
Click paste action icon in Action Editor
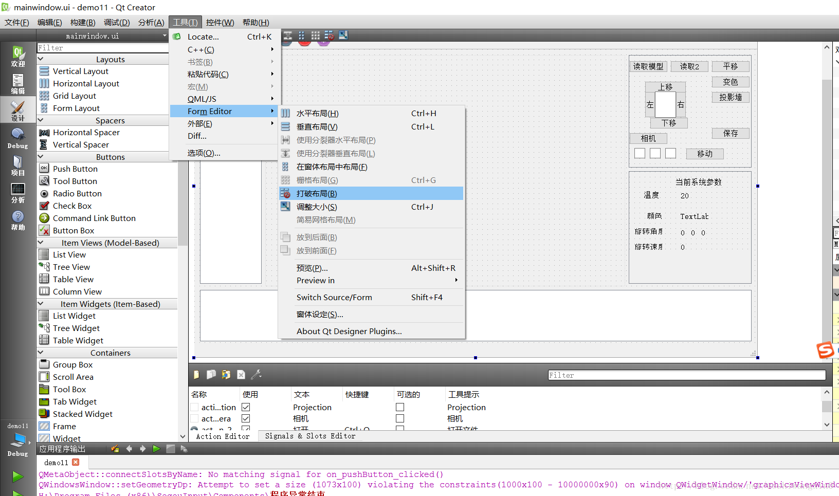coord(226,375)
